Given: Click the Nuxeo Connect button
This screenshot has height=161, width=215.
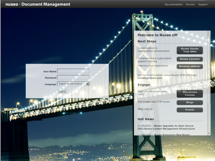Looking at the screenshot, I should [x=190, y=59].
